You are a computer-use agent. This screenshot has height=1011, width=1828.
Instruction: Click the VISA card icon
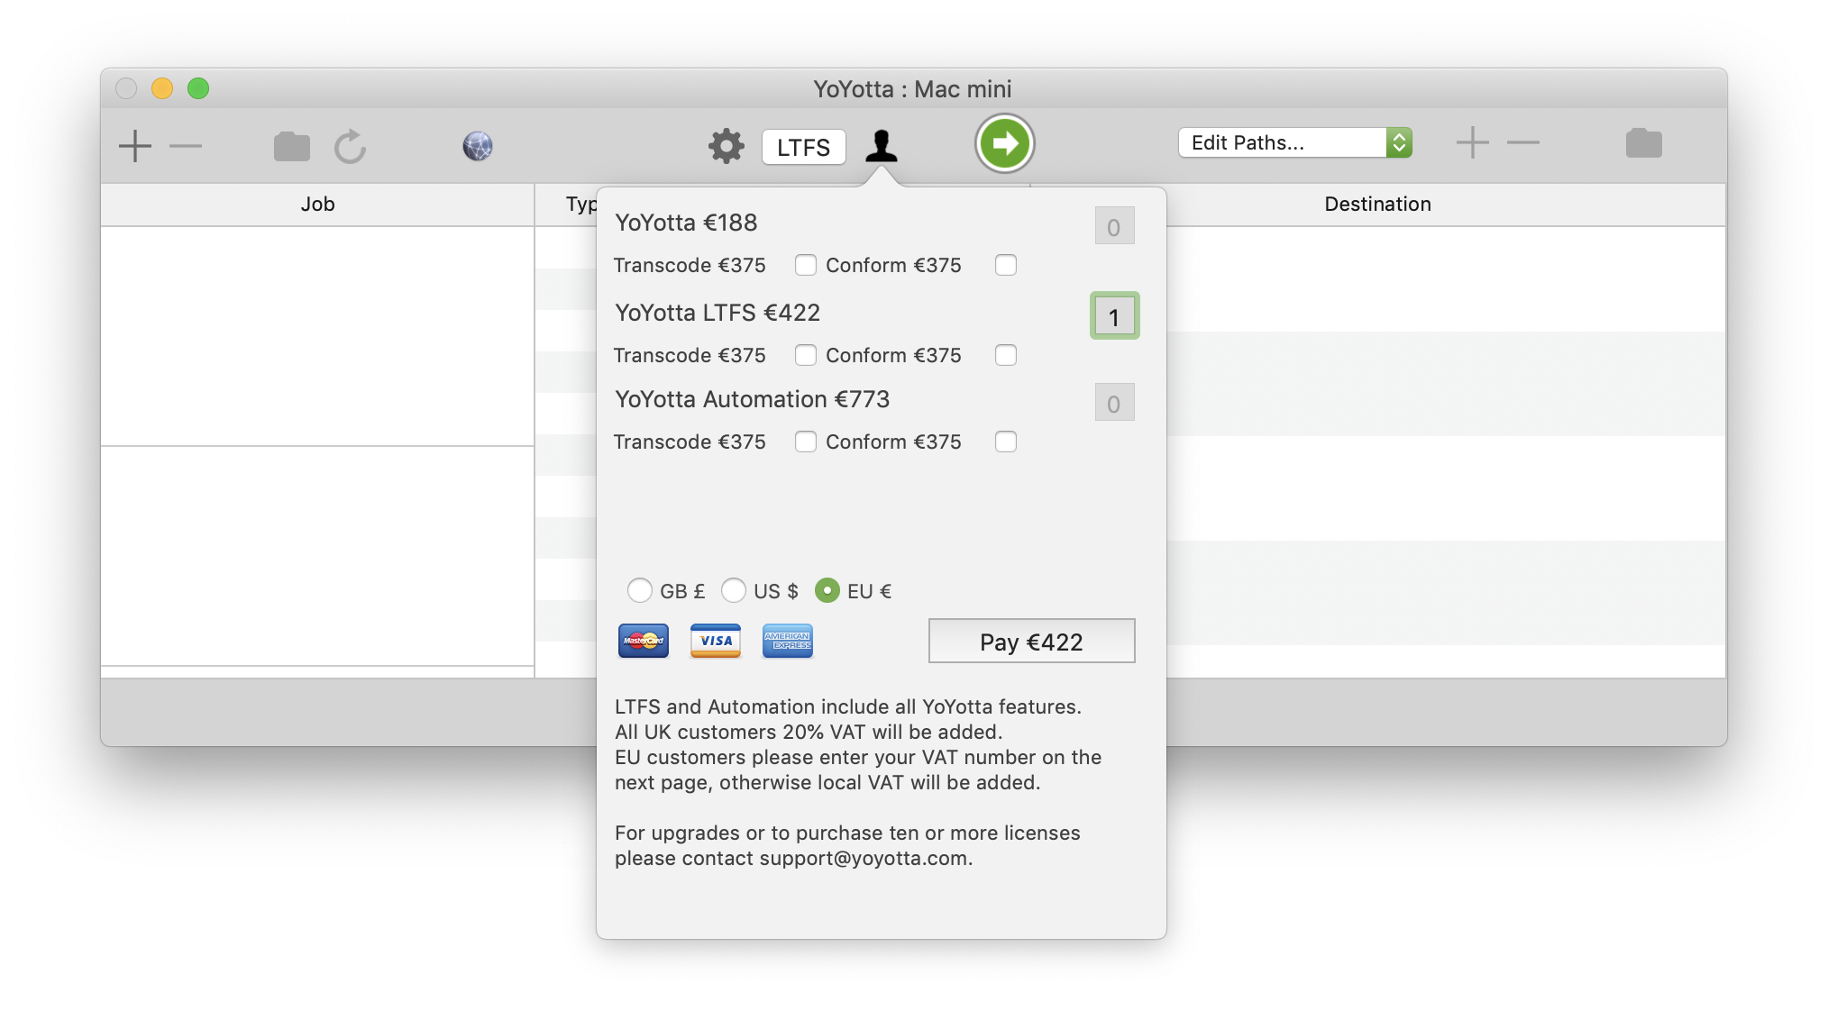pos(716,641)
